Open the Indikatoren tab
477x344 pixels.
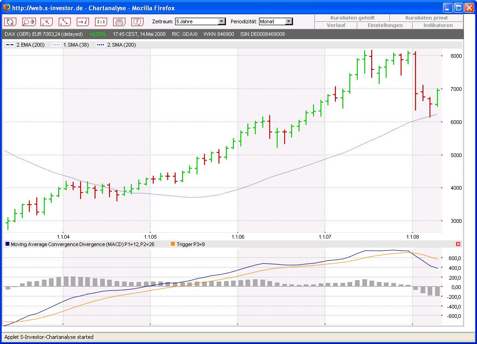[x=438, y=25]
